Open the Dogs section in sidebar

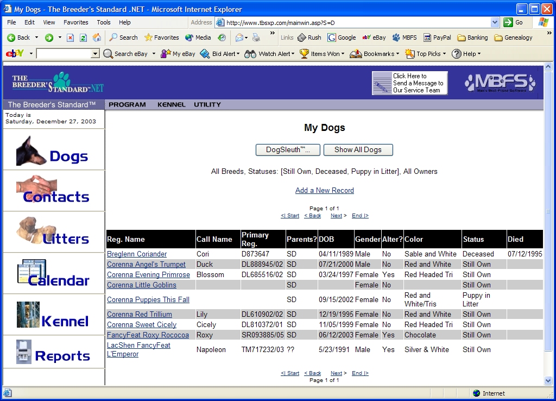pos(53,151)
